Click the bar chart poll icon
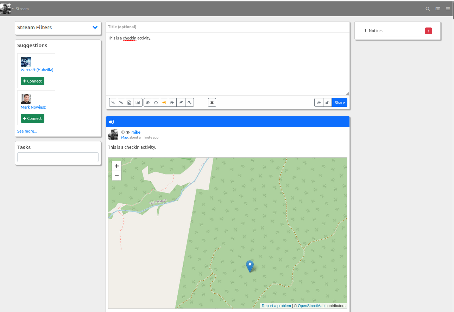The image size is (454, 312). pos(138,103)
